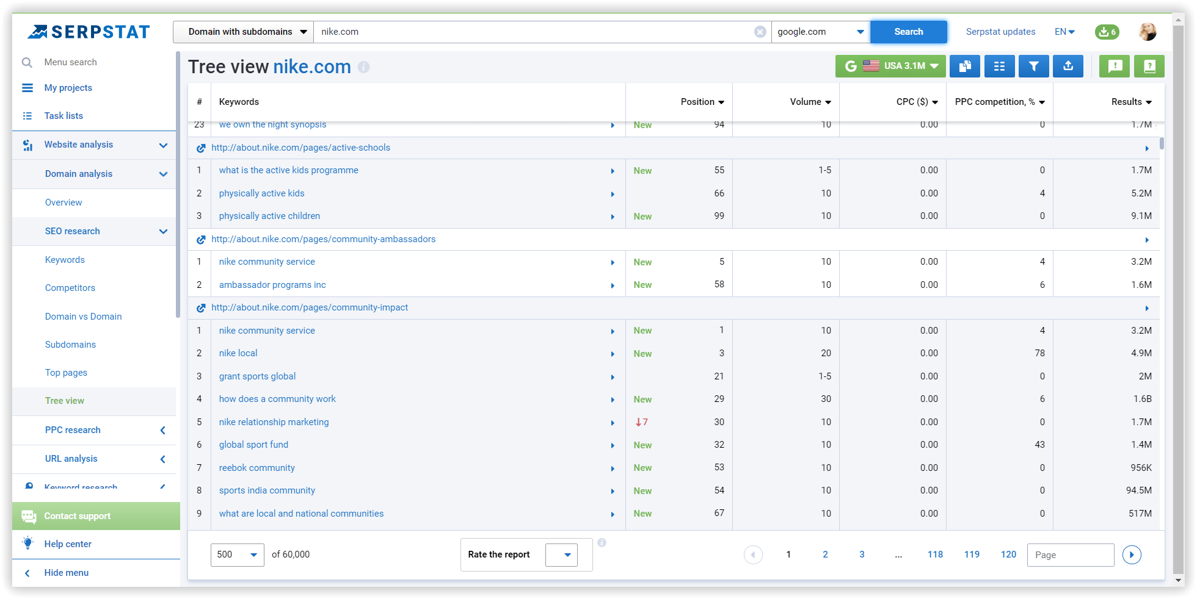
Task: Sort by the Position column
Action: (x=702, y=102)
